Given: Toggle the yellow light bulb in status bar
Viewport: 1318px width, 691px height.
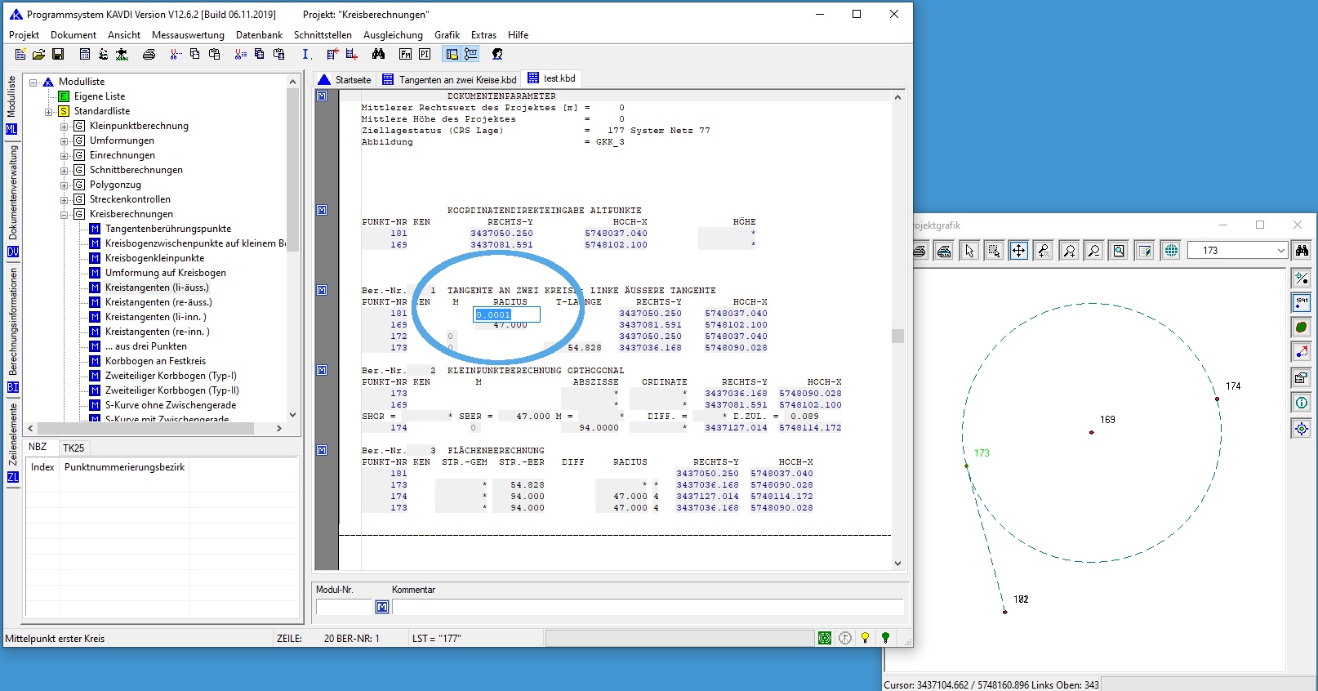Looking at the screenshot, I should [x=865, y=638].
